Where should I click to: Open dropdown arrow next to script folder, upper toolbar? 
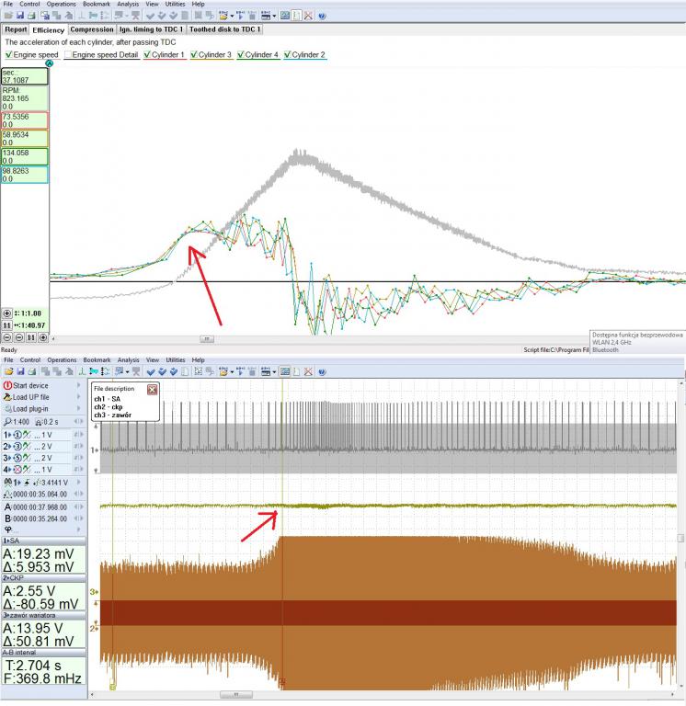coord(232,16)
